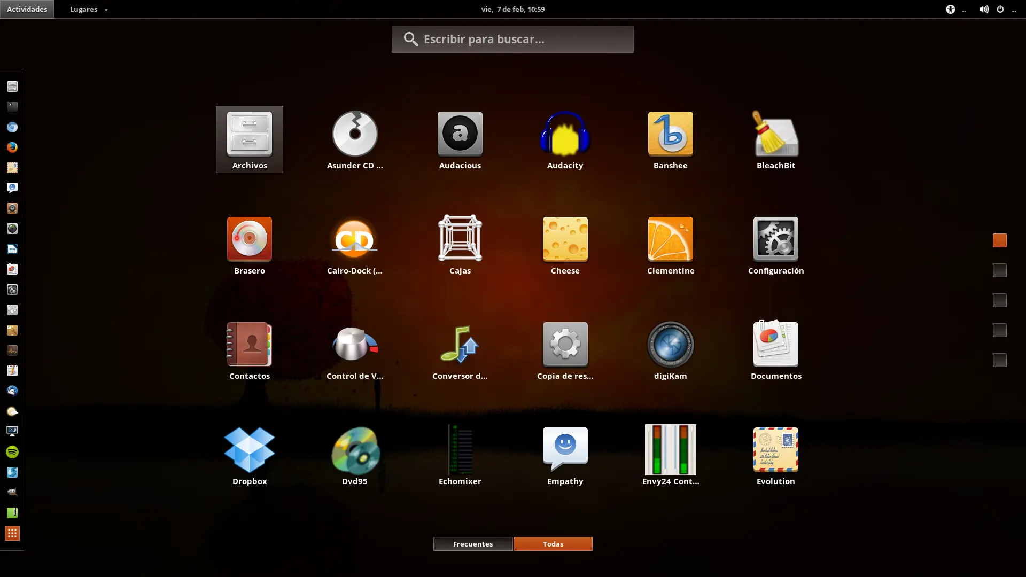Launch Echomixer
Viewport: 1026px width, 577px height.
tap(460, 455)
